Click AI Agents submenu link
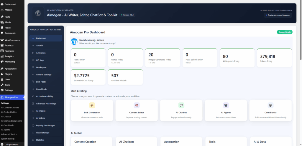The width and height of the screenshot is (302, 146). point(5,130)
